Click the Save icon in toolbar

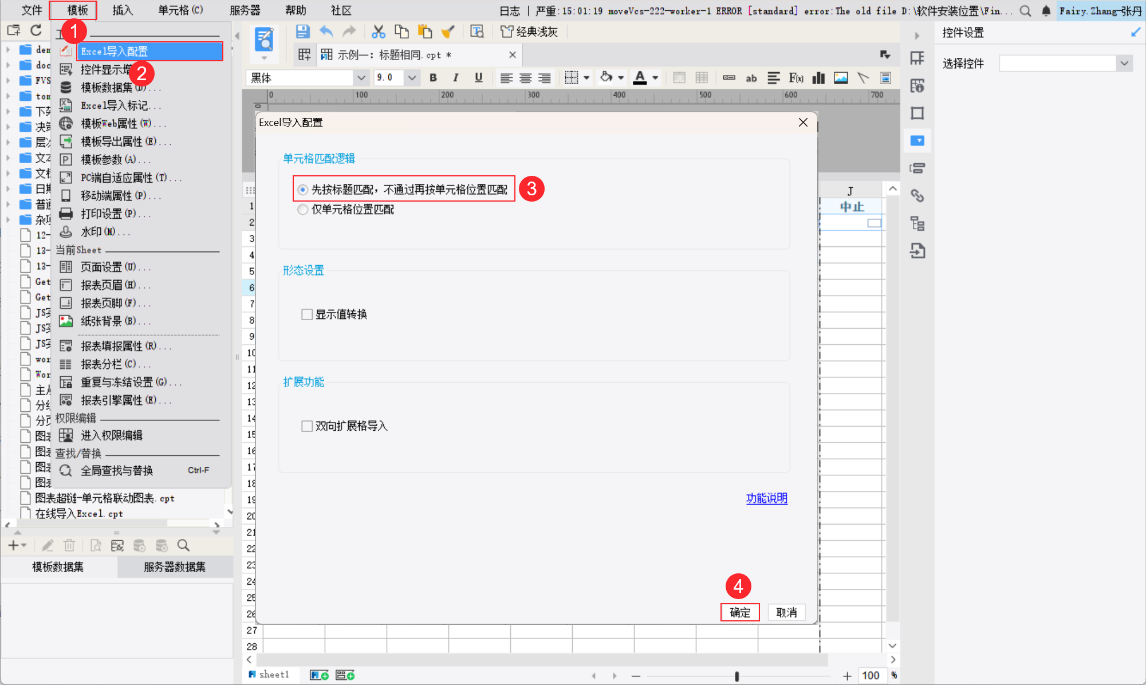302,32
